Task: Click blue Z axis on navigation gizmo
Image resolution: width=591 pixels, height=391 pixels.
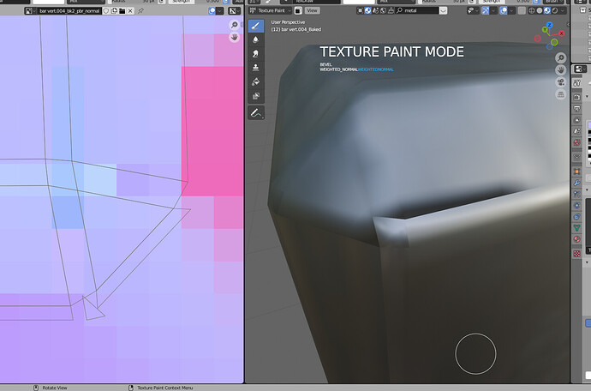Action: click(x=550, y=25)
